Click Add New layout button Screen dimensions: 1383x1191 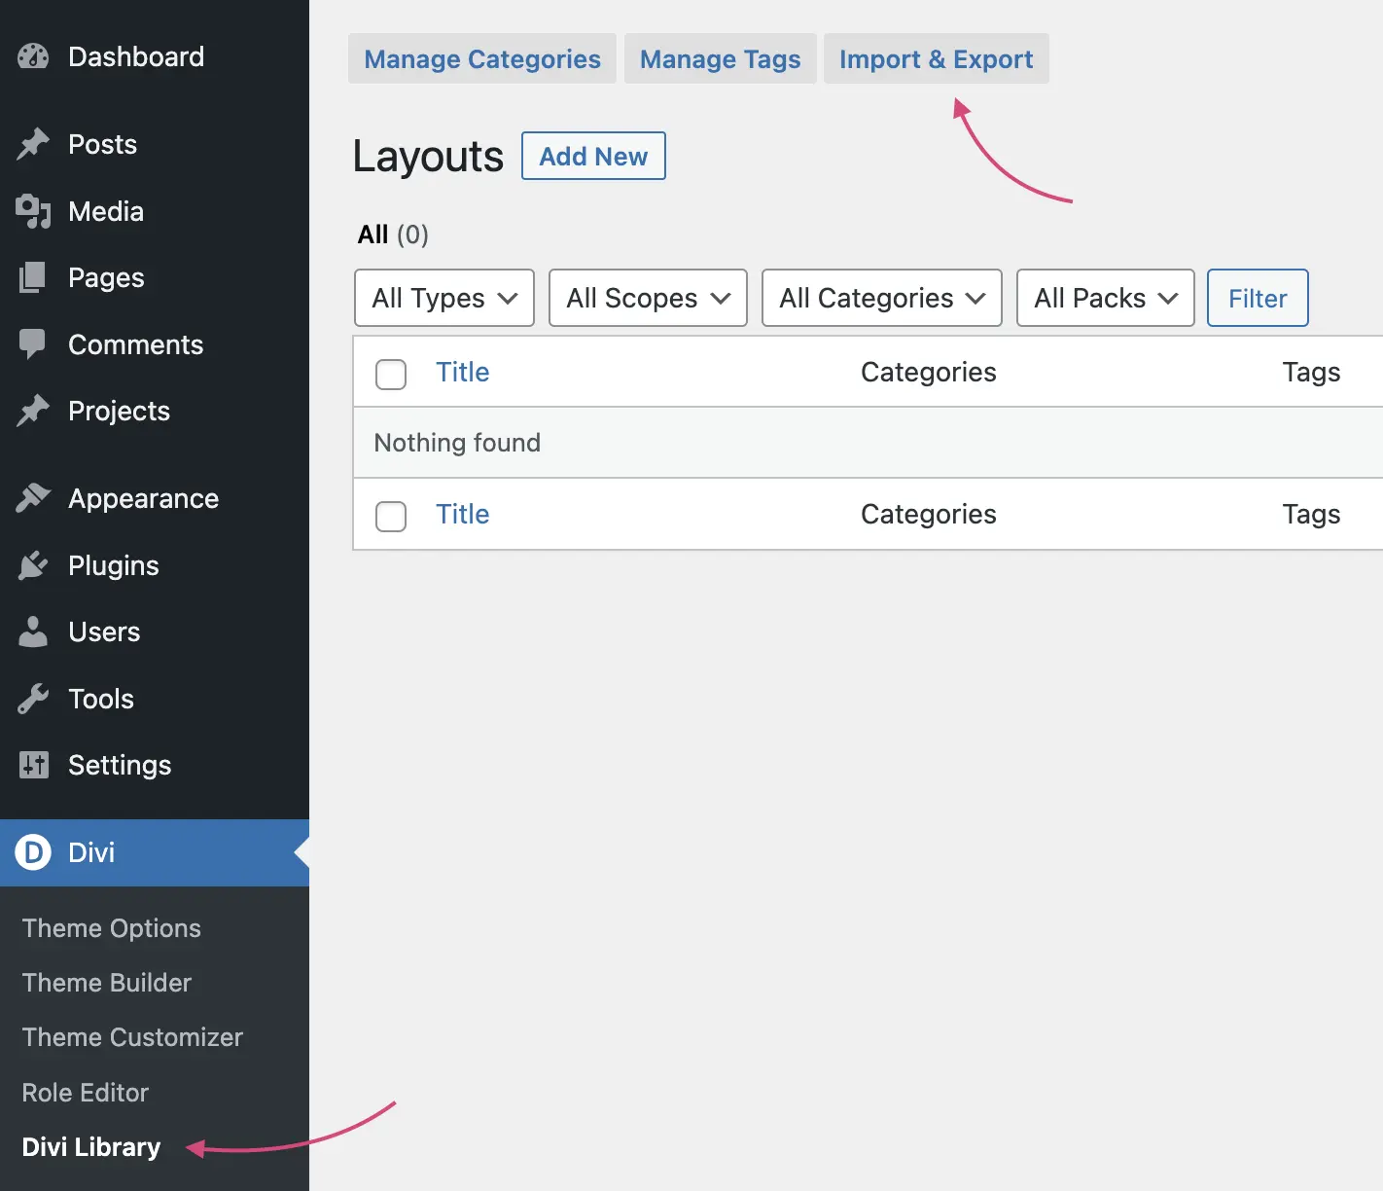click(593, 156)
